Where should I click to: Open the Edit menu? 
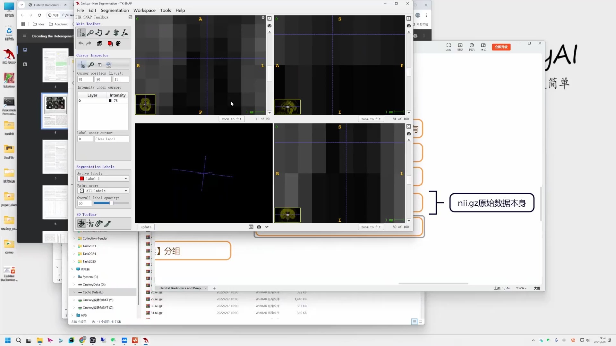[92, 10]
